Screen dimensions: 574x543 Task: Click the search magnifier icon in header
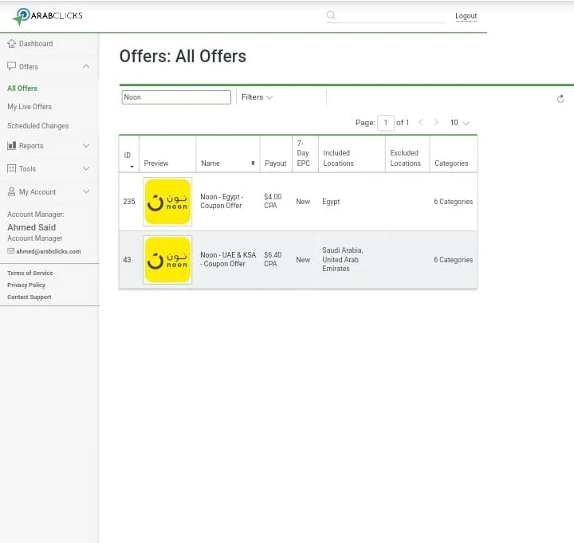click(331, 15)
